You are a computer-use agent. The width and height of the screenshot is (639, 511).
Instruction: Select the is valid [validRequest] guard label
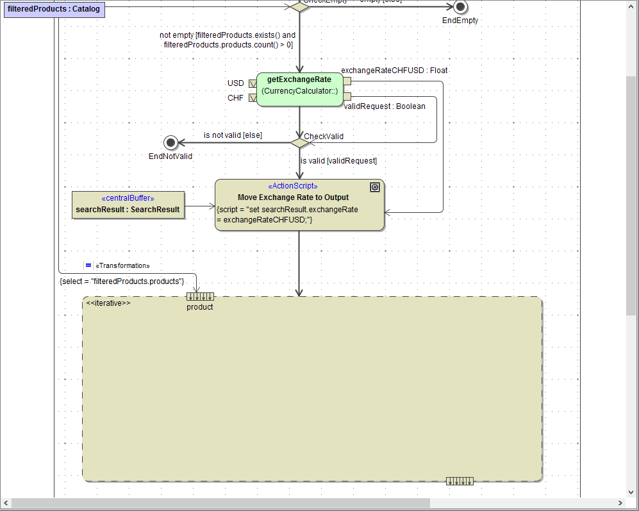[338, 160]
